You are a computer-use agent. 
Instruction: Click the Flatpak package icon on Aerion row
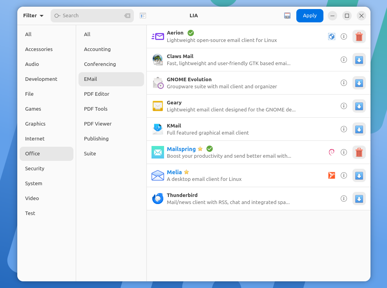coord(332,36)
